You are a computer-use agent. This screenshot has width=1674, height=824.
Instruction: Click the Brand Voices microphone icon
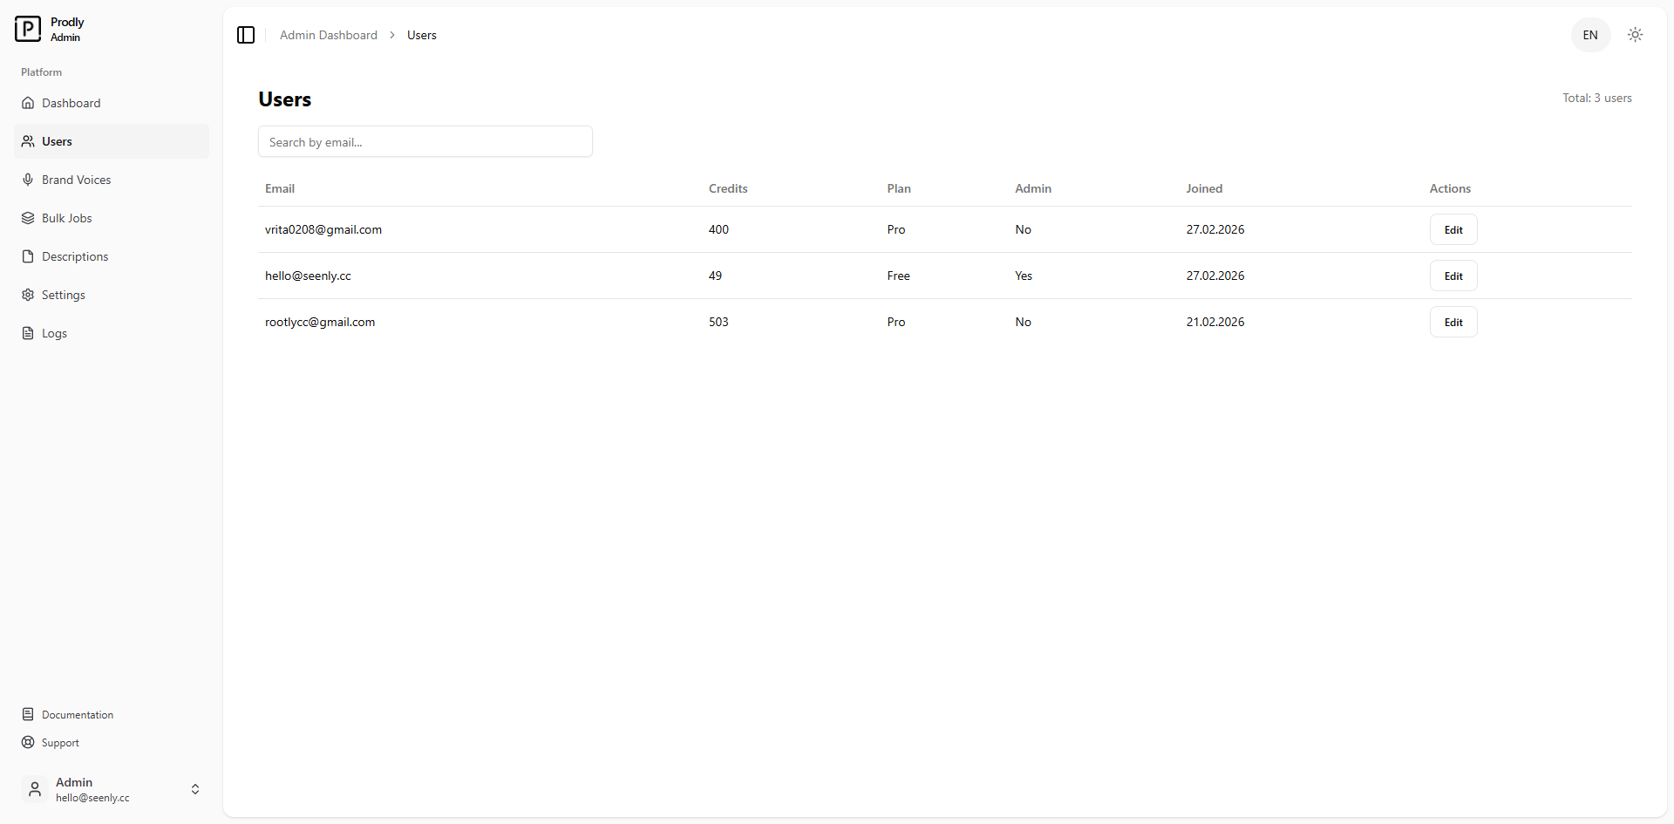[x=28, y=180]
